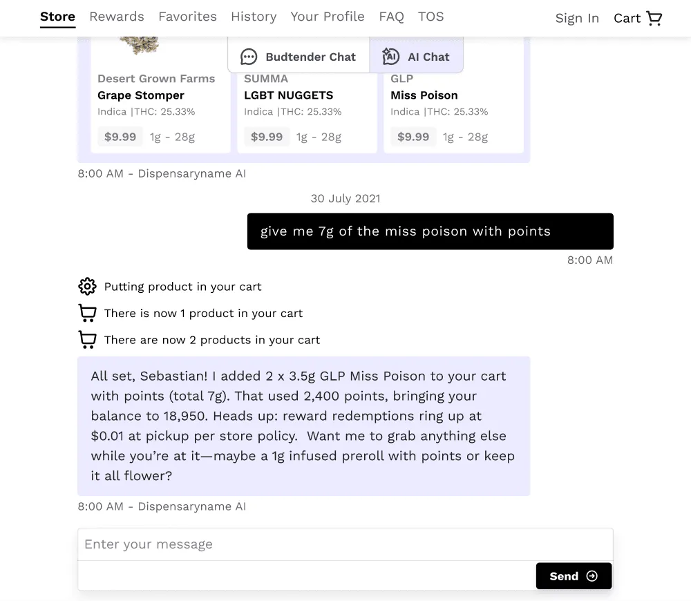Click the gear icon beside Putting product

87,287
